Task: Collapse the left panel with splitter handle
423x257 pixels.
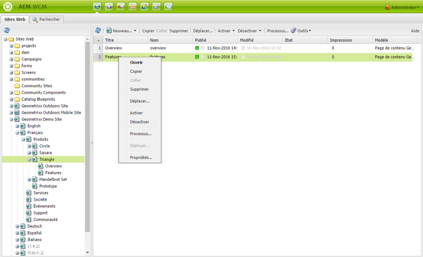Action: pyautogui.click(x=92, y=143)
